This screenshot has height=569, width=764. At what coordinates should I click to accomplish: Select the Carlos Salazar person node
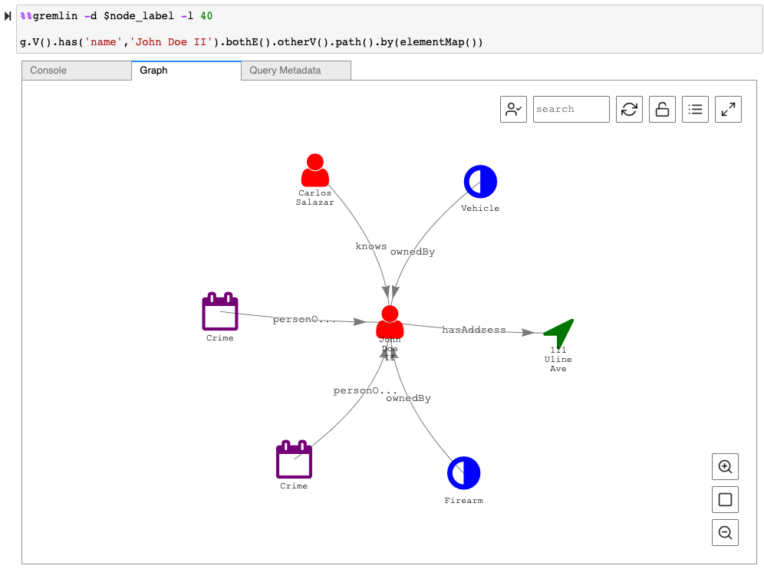tap(314, 171)
